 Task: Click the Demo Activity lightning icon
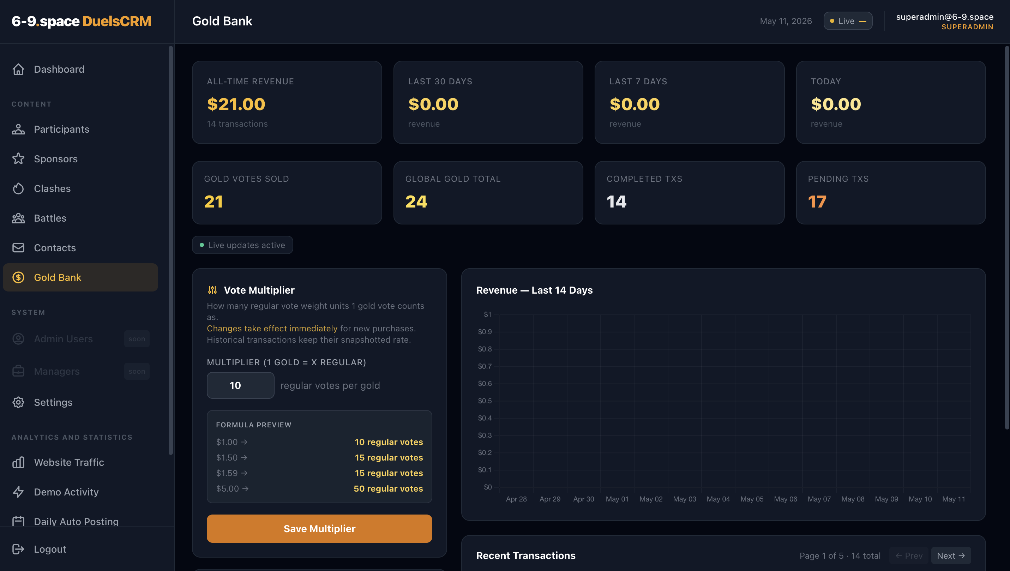tap(18, 492)
